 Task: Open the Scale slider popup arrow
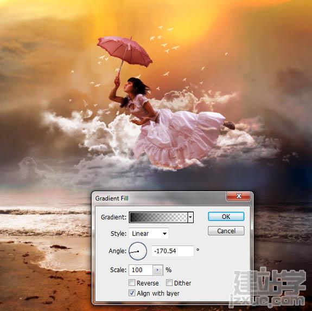(158, 270)
